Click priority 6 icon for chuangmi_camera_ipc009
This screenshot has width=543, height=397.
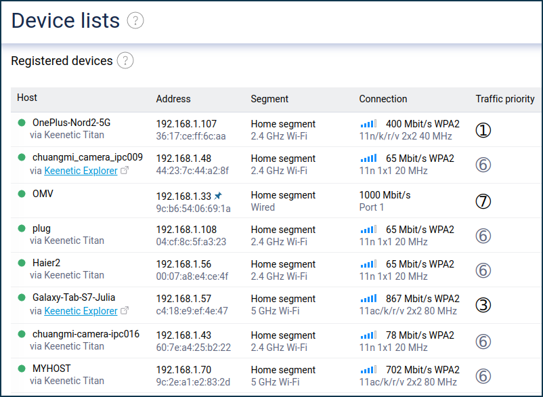click(483, 165)
